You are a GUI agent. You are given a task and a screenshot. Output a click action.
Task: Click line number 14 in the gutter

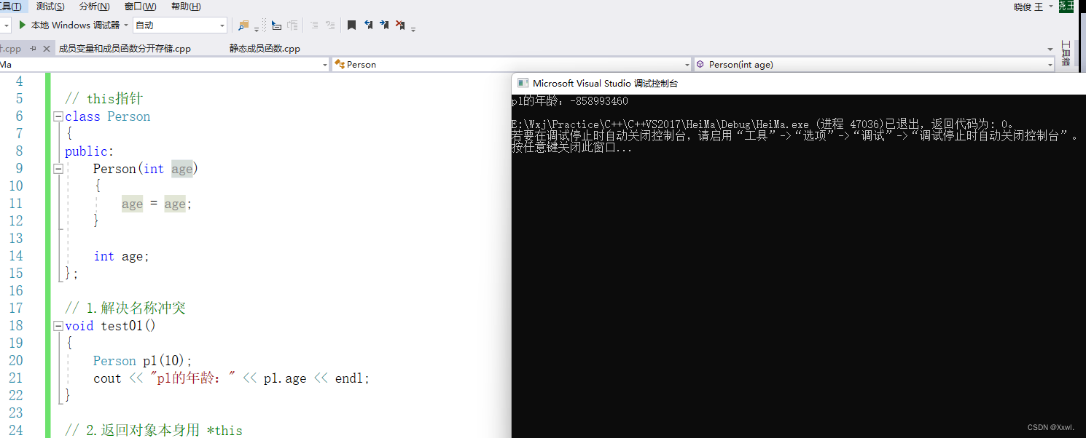pyautogui.click(x=15, y=256)
